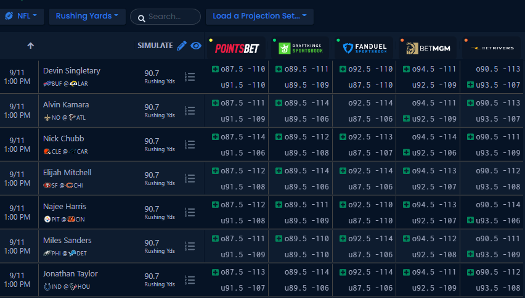Add Kamara DraftKings over 89.5 bet
The image size is (525, 298).
coord(279,103)
